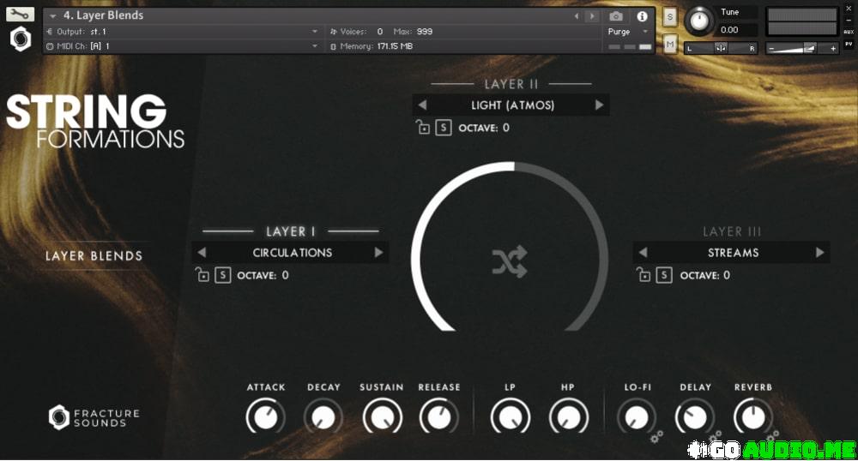The height and width of the screenshot is (461, 858).
Task: Expand the instrument name dropdown arrow
Action: click(x=52, y=15)
